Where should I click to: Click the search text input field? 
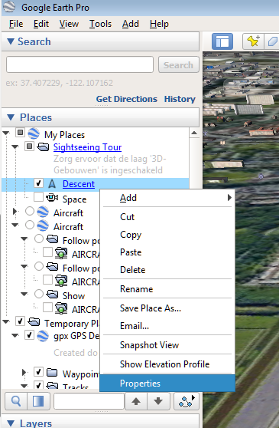pos(79,64)
